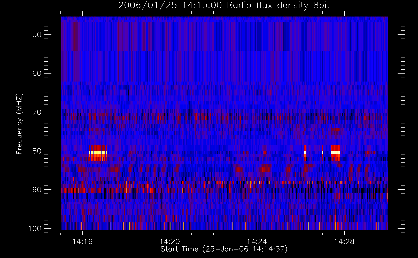Click the '70' frequency tick label
418x258 pixels.
coord(37,112)
